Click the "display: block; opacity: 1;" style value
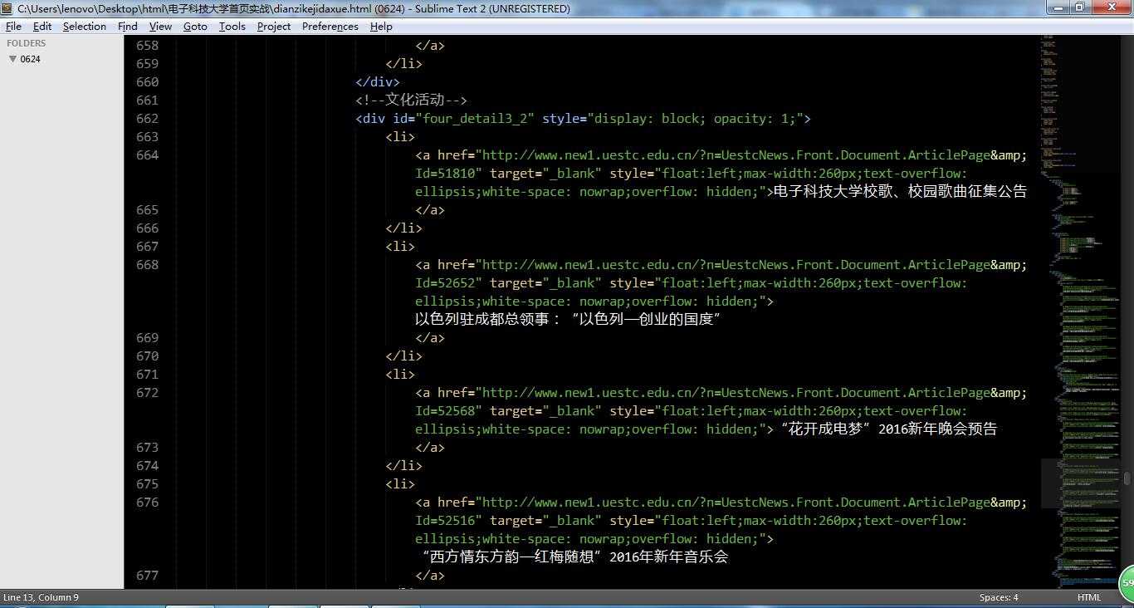Screen dimensions: 1134x608 695,119
